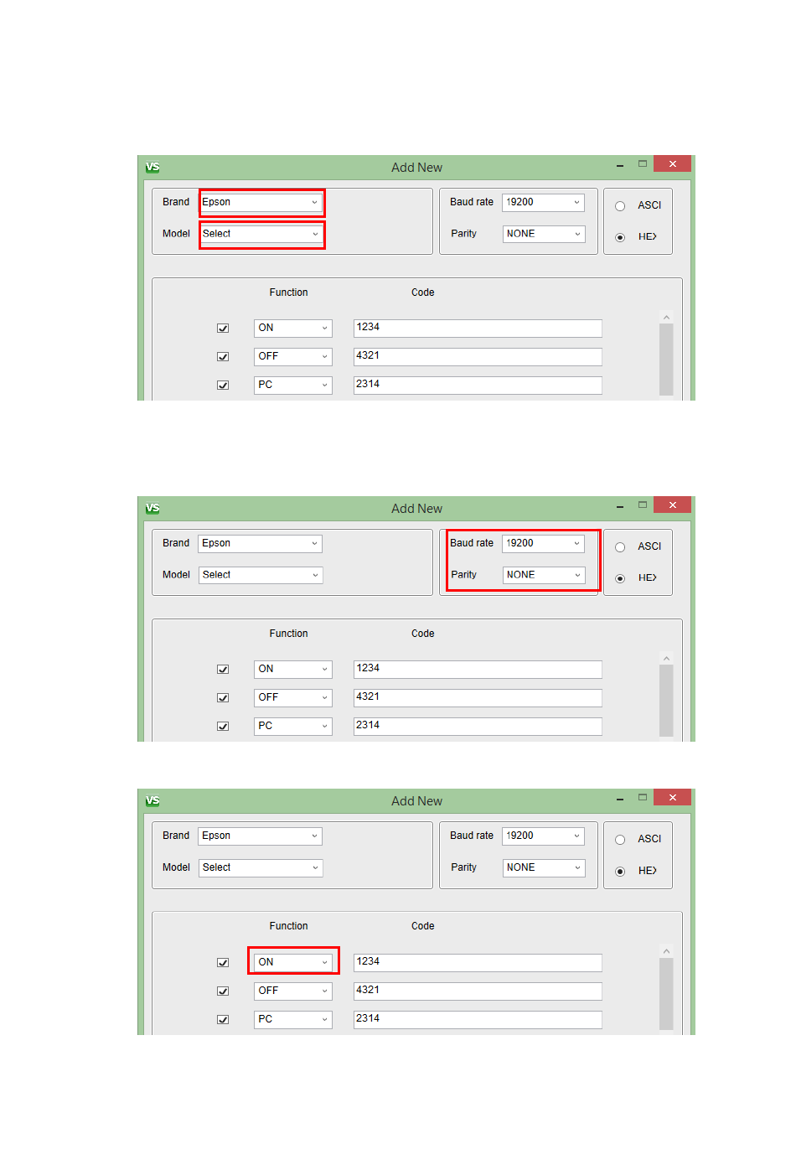The image size is (796, 1175).
Task: Enable HEX mode in the bottom window
Action: (620, 871)
